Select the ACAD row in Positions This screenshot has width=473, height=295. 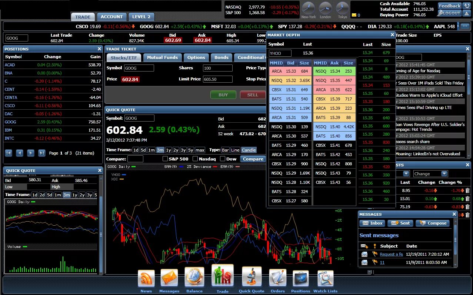point(53,65)
